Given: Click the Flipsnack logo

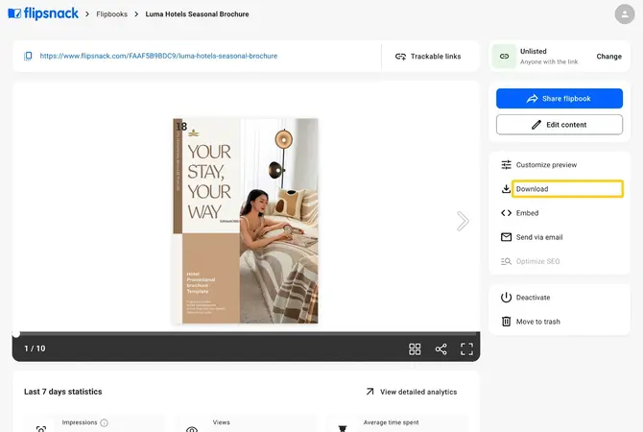Looking at the screenshot, I should [x=43, y=13].
